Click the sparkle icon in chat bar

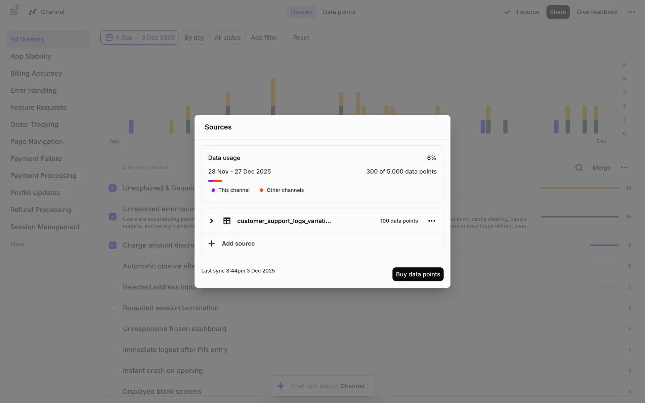[281, 386]
